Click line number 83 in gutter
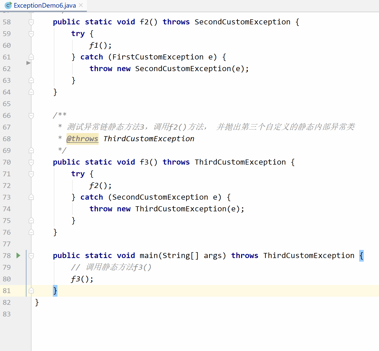Image resolution: width=379 pixels, height=351 pixels. click(7, 314)
